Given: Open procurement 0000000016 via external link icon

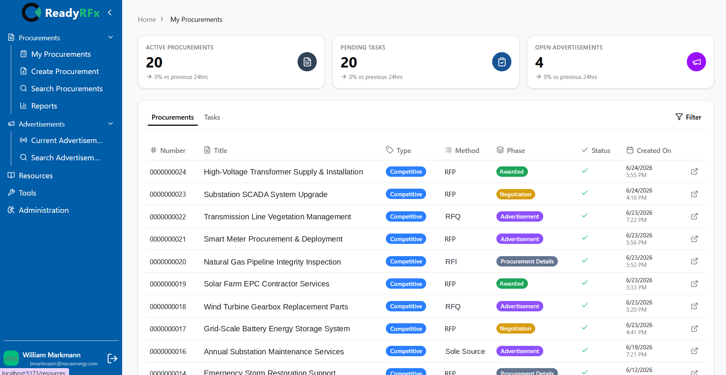Looking at the screenshot, I should click(x=695, y=351).
